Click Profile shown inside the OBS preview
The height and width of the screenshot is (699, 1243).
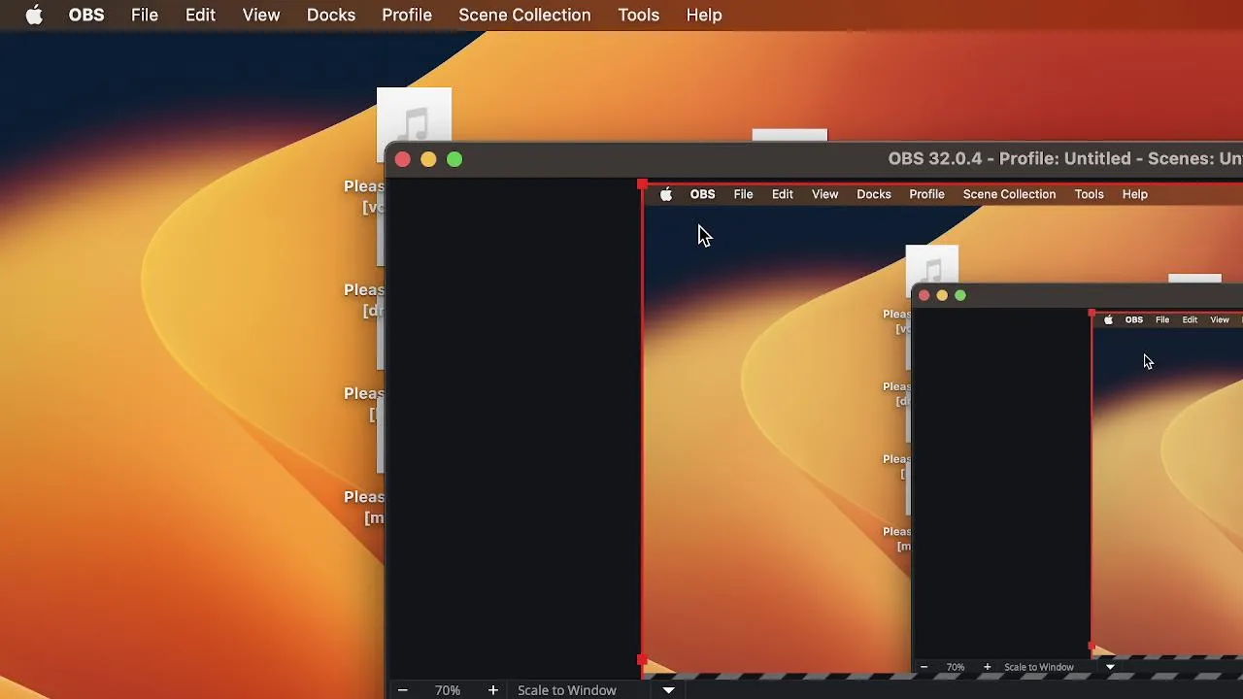point(926,194)
